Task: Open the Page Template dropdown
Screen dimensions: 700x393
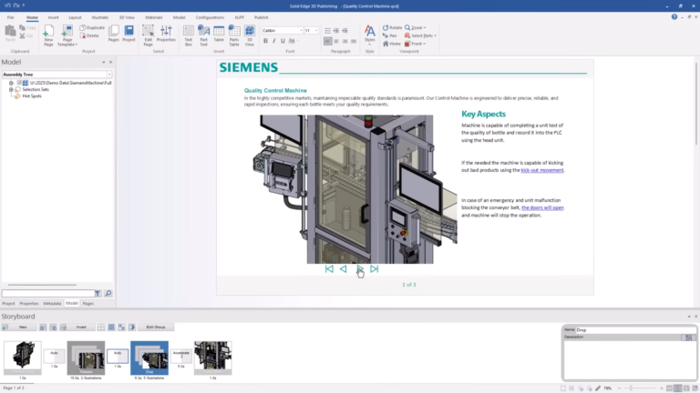Action: [67, 35]
